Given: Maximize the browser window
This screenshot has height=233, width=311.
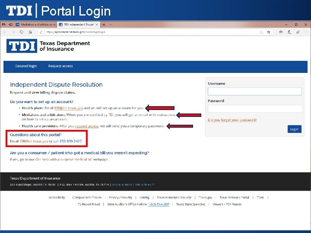Looking at the screenshot, I should point(296,25).
